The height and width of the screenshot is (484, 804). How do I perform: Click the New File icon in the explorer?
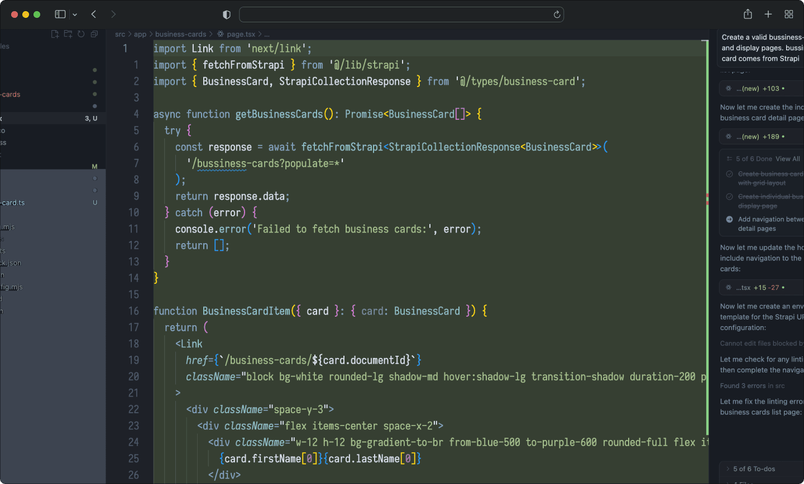click(55, 34)
